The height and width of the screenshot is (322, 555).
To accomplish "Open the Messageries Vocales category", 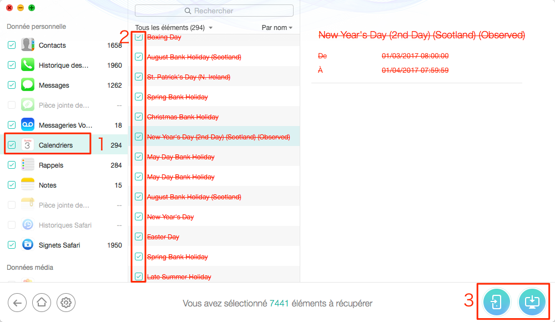I will point(65,125).
